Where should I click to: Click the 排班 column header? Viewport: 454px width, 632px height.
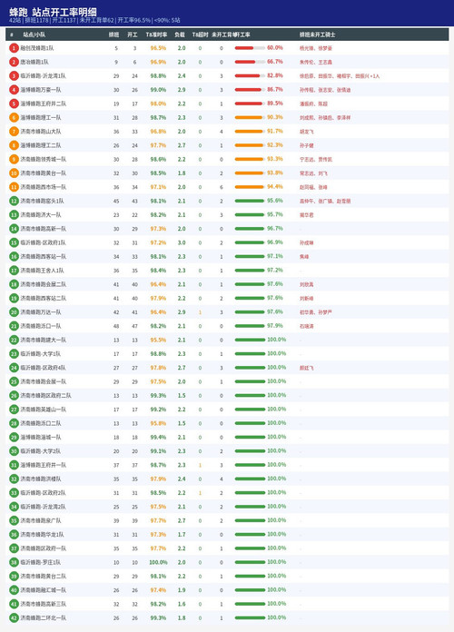[113, 35]
